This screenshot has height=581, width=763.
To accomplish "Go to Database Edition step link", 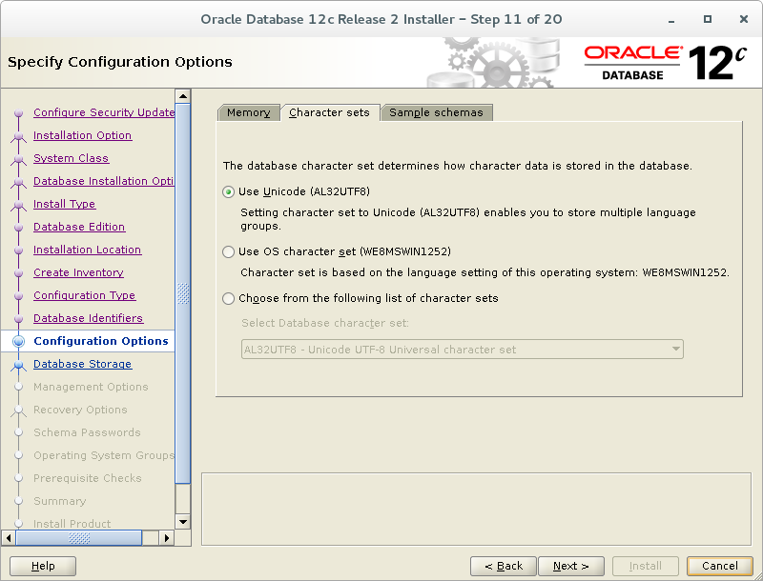I will pos(79,227).
